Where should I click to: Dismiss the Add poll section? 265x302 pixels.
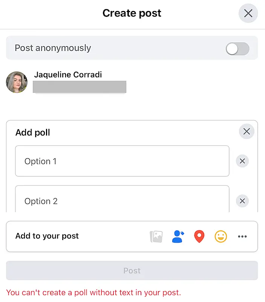(247, 131)
